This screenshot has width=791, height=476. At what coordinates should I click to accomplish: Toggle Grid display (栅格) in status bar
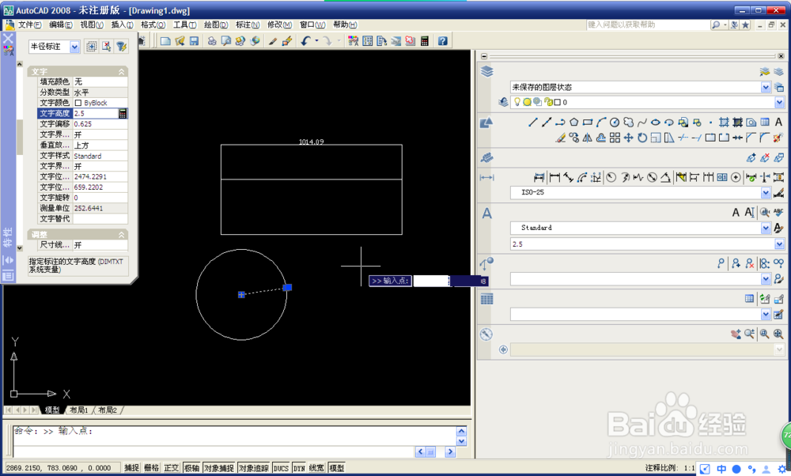pyautogui.click(x=151, y=468)
